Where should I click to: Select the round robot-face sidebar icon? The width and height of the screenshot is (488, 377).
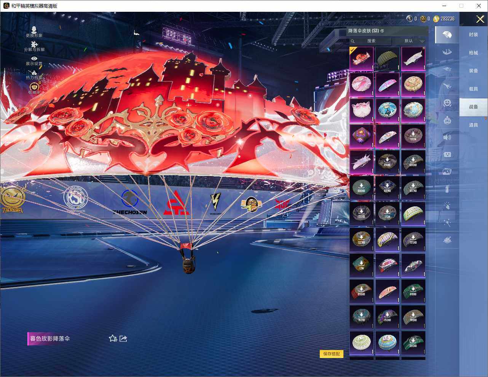(x=447, y=120)
